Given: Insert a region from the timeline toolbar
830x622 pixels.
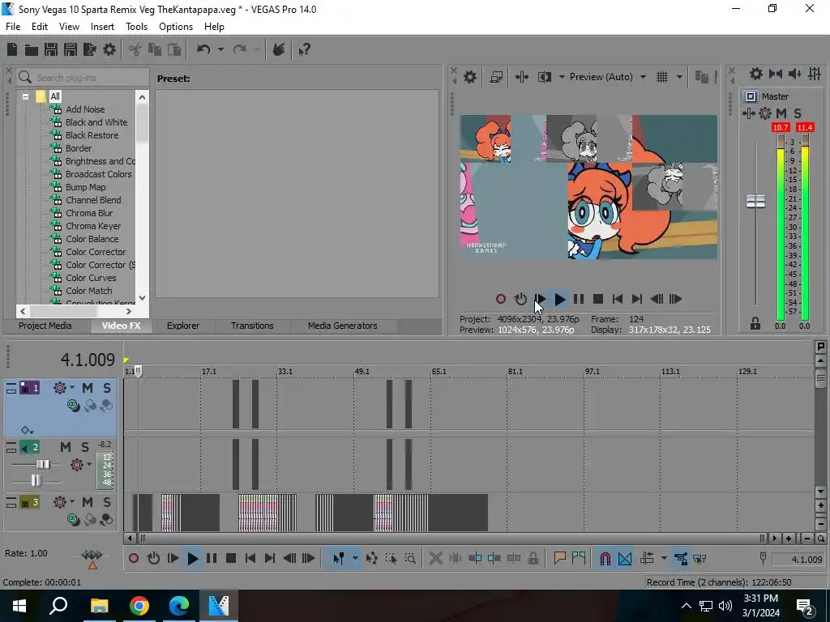Looking at the screenshot, I should 579,559.
